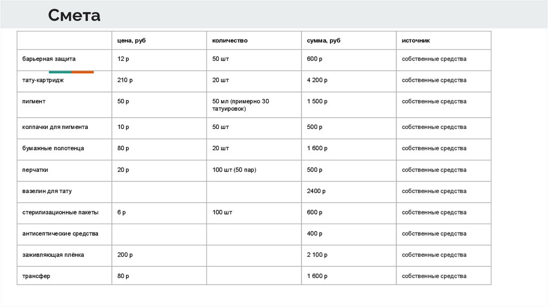Click the "источник" column header

pyautogui.click(x=416, y=41)
